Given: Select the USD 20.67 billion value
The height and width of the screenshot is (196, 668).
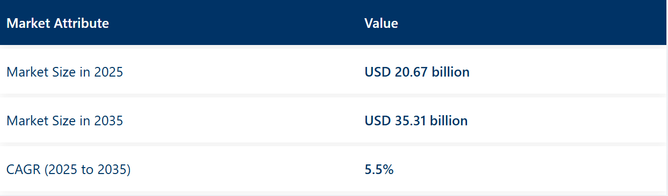Looking at the screenshot, I should 417,72.
